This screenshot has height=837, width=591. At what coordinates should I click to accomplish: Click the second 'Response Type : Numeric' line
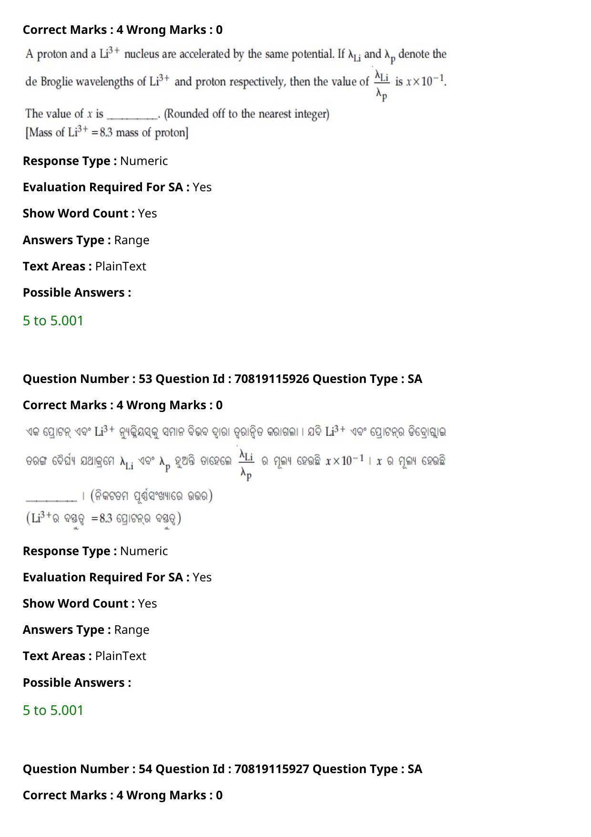[95, 551]
